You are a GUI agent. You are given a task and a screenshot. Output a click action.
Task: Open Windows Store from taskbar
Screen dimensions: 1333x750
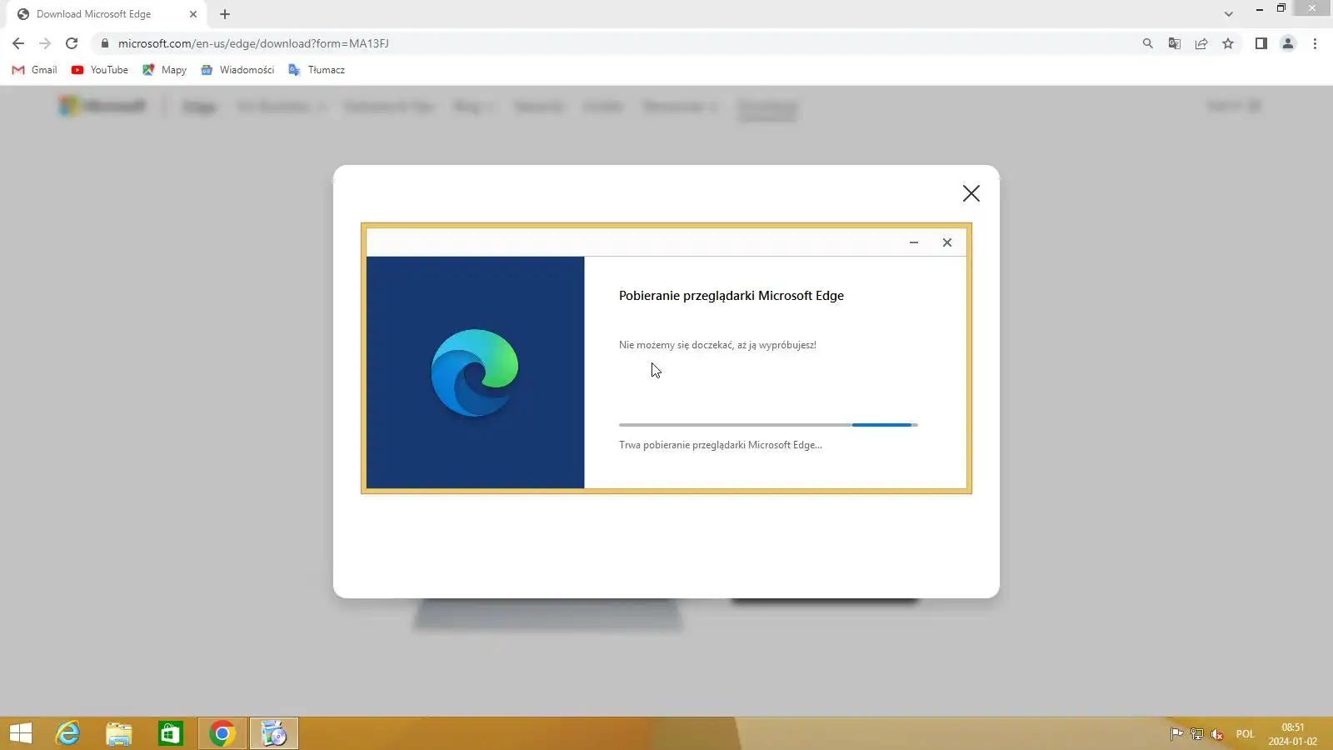coord(171,734)
